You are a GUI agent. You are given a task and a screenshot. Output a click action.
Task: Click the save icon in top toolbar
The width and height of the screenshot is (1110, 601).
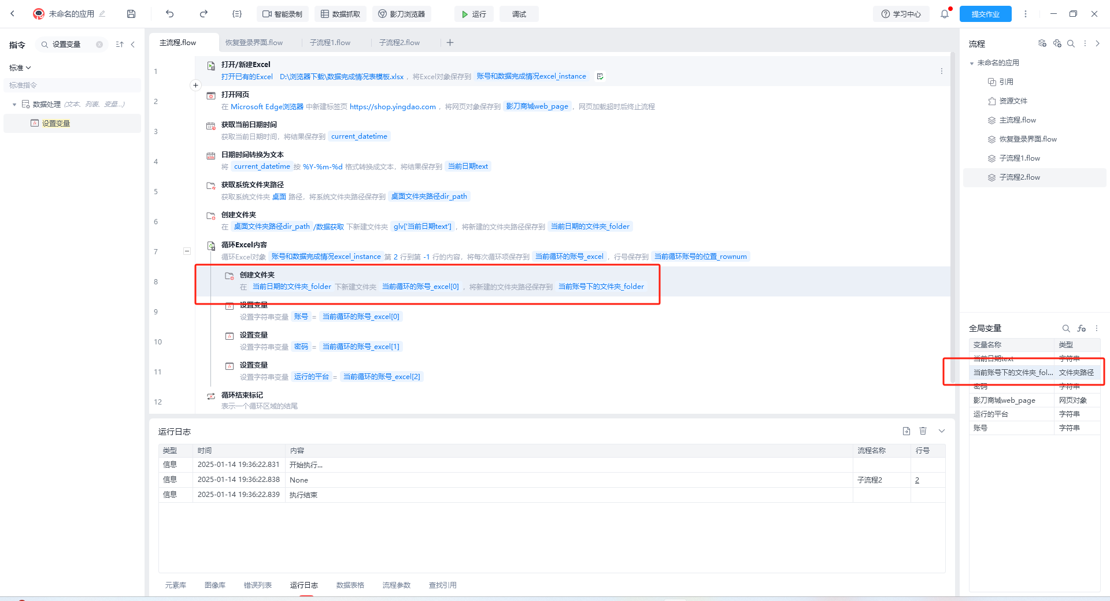pos(131,14)
